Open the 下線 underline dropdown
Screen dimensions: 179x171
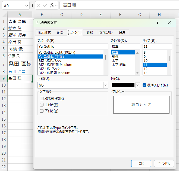pos(106,85)
